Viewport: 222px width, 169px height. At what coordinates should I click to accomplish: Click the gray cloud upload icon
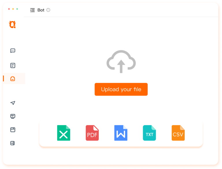click(121, 62)
